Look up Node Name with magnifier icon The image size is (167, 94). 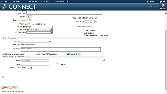point(50,41)
